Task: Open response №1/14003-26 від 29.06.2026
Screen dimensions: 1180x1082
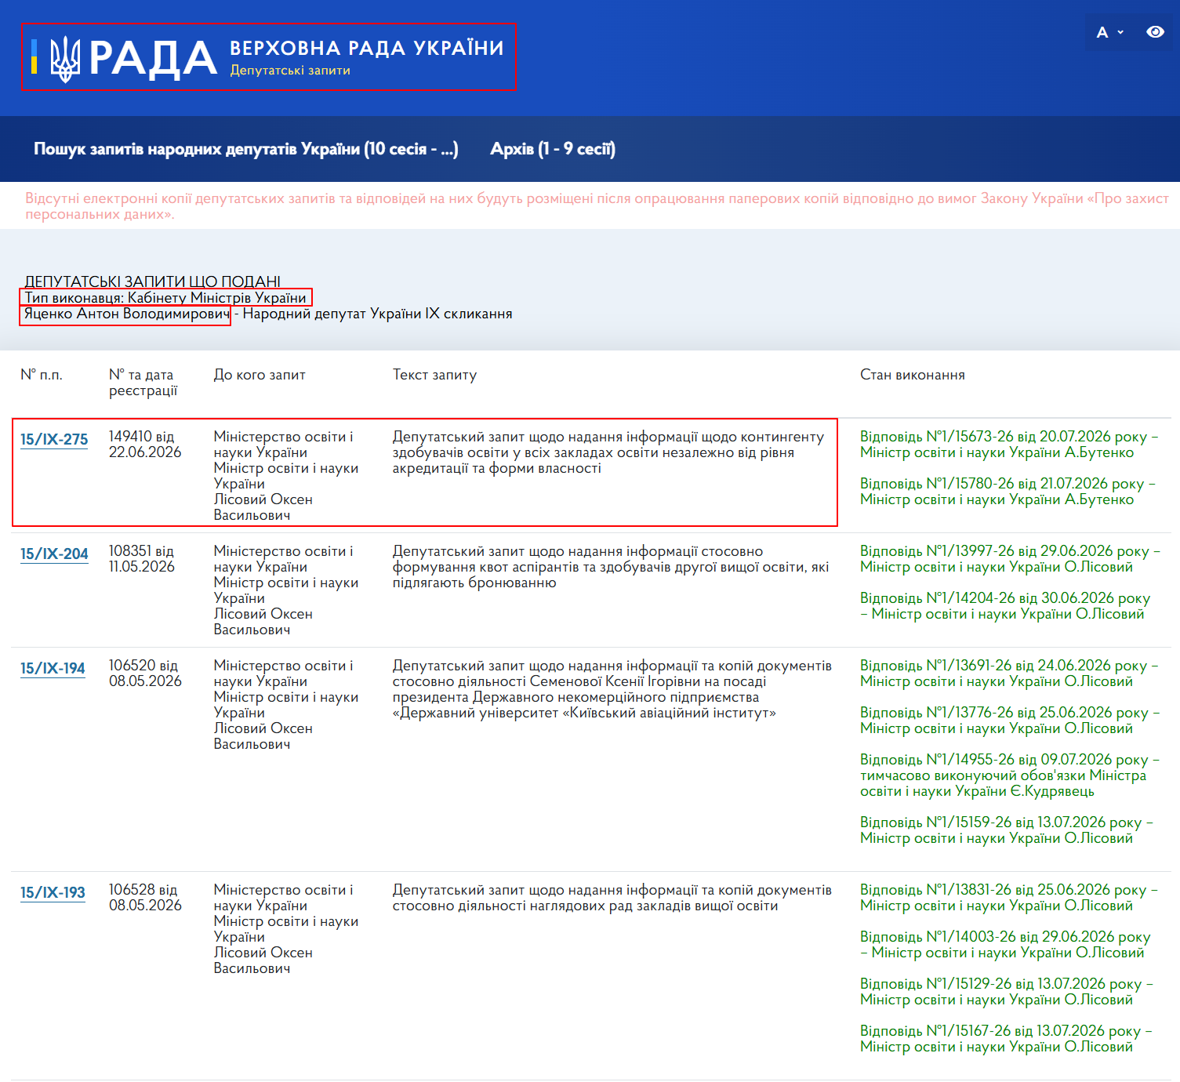Action: click(1005, 945)
